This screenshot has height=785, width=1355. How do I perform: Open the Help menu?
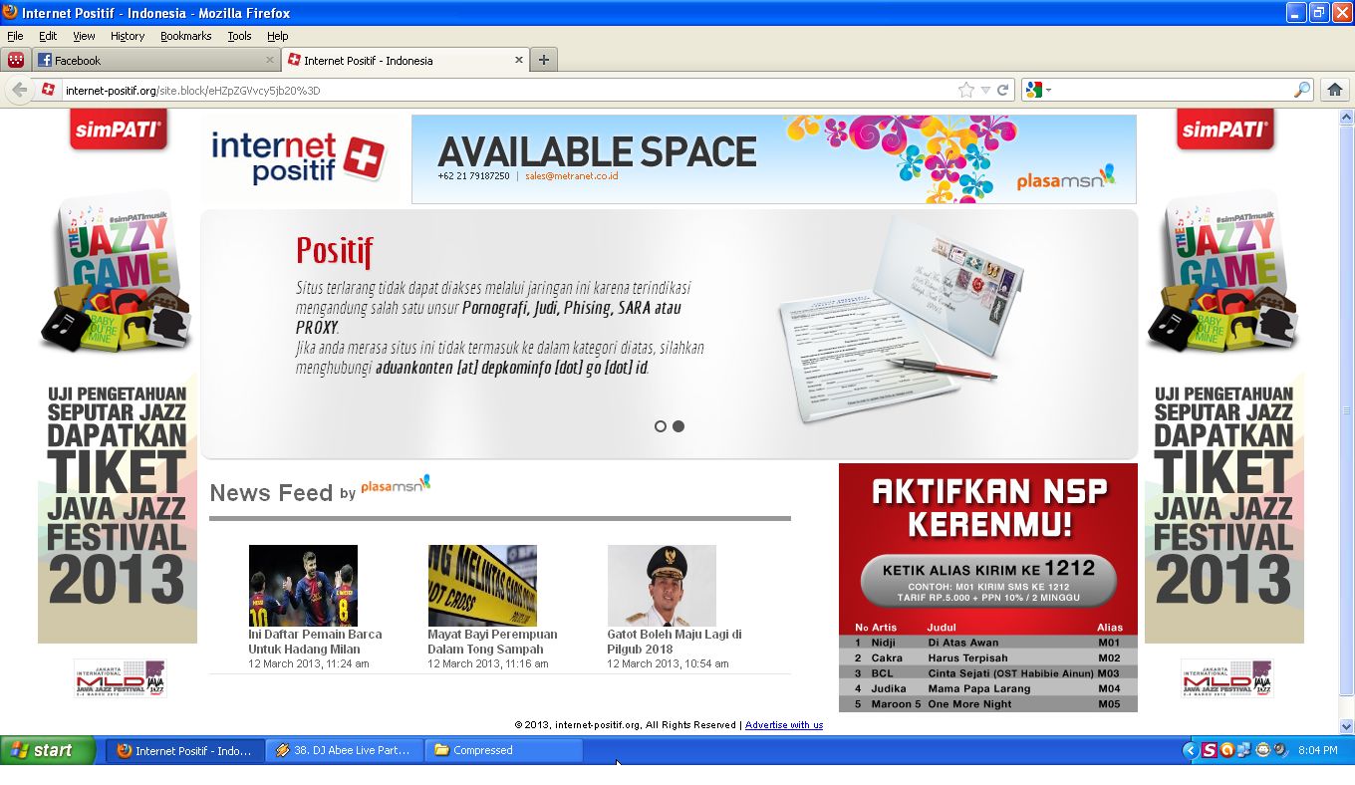(x=277, y=36)
